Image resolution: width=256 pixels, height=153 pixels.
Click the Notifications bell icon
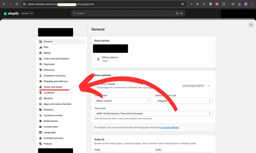pyautogui.click(x=41, y=121)
